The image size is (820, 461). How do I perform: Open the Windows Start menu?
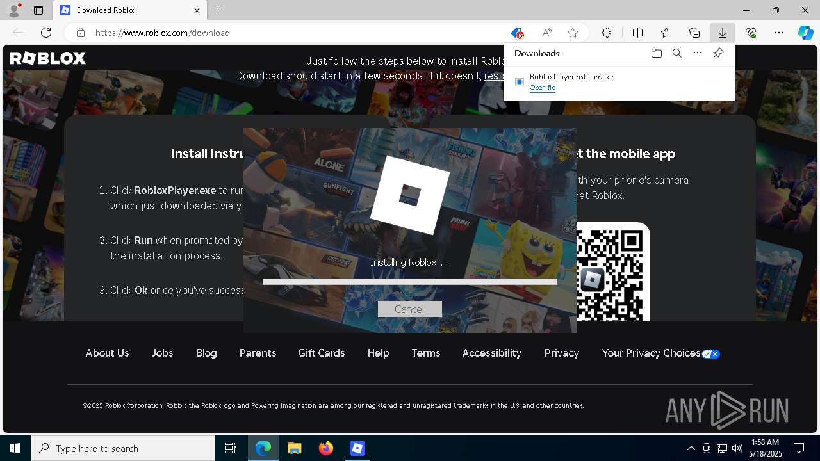tap(15, 448)
